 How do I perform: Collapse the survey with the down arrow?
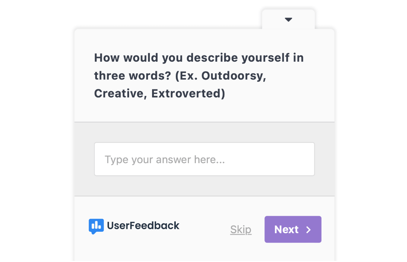(288, 19)
